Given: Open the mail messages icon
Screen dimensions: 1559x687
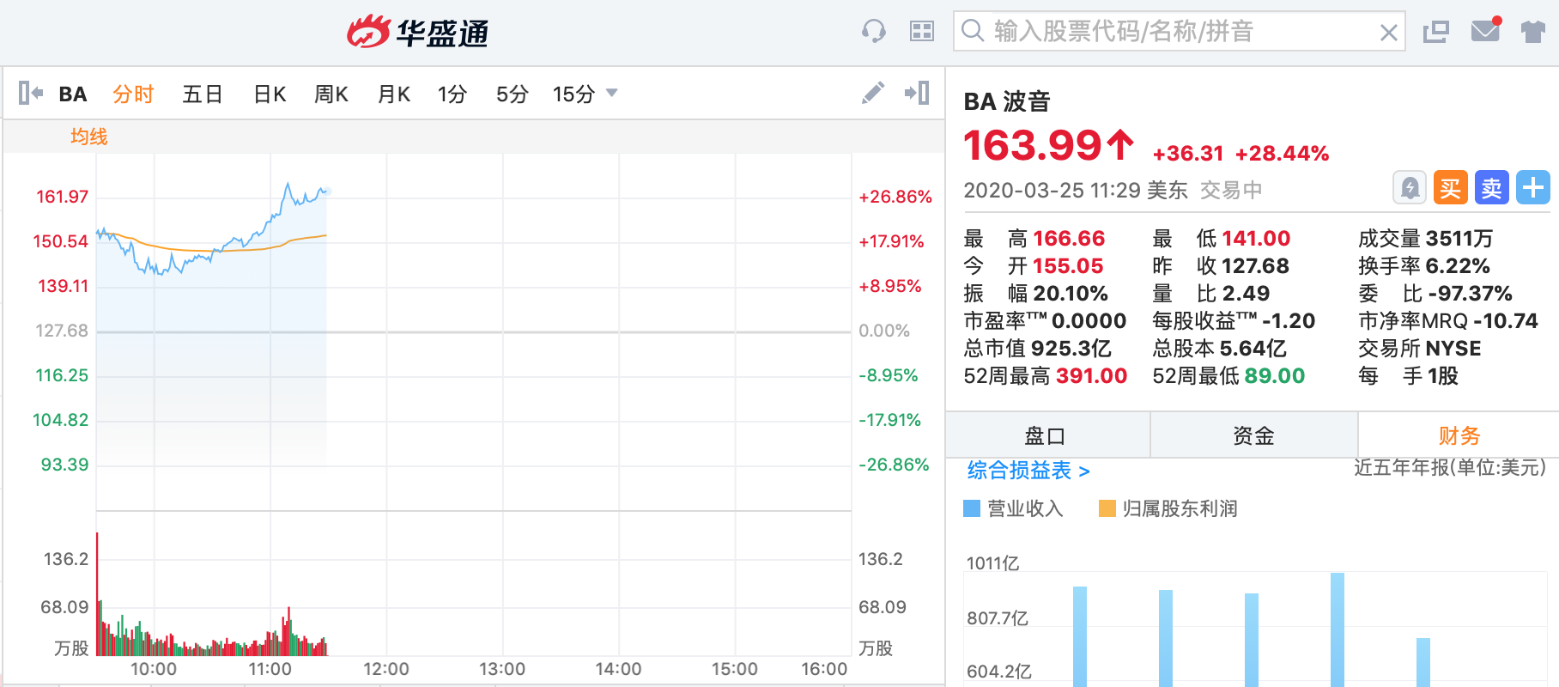Looking at the screenshot, I should tap(1485, 32).
